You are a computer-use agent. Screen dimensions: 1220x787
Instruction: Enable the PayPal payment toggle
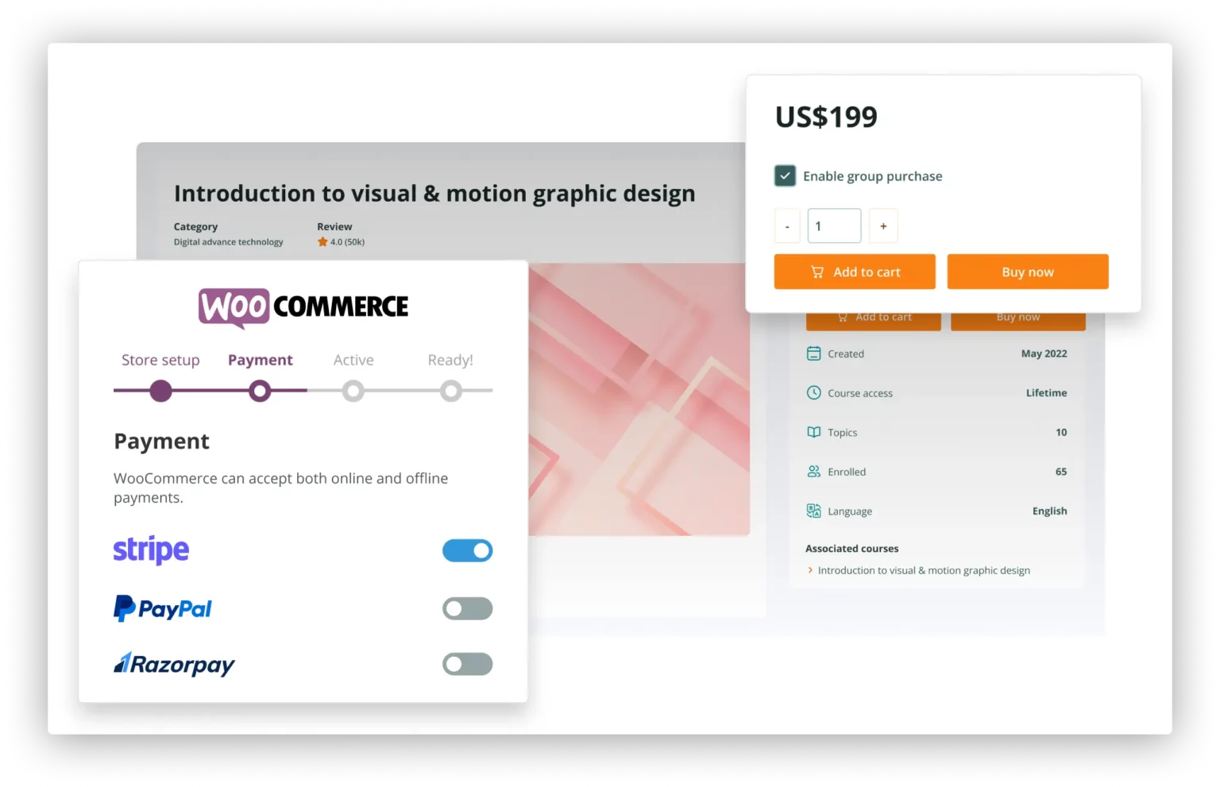point(467,608)
